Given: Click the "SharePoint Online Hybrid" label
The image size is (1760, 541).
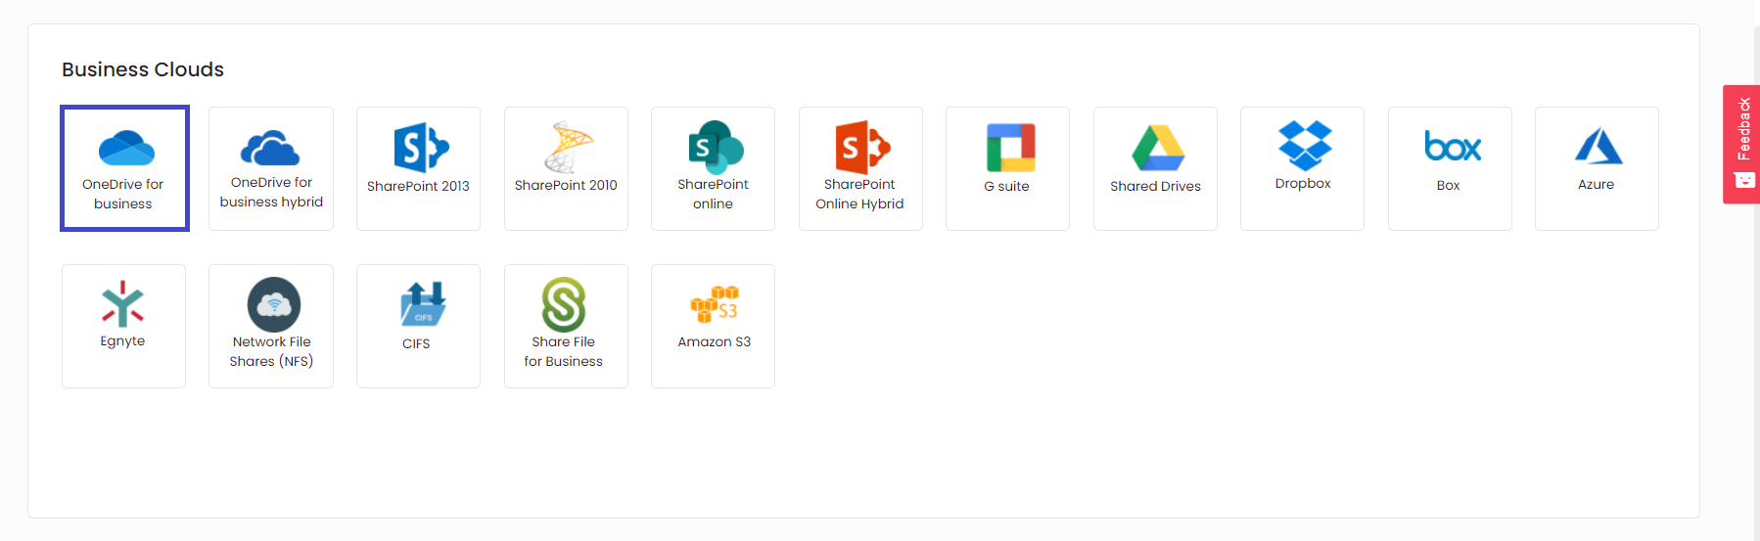Looking at the screenshot, I should (x=859, y=194).
